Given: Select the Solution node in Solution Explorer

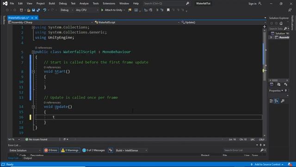Looking at the screenshot, I should (280, 33).
